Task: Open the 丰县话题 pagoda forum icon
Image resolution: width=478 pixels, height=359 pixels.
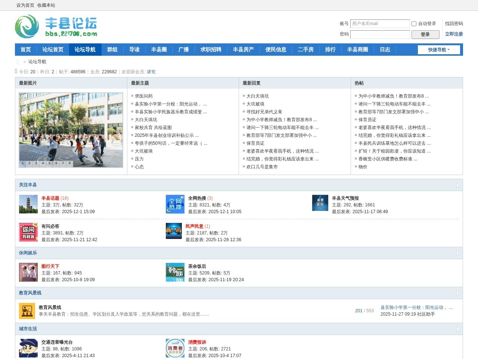Action: [x=28, y=204]
